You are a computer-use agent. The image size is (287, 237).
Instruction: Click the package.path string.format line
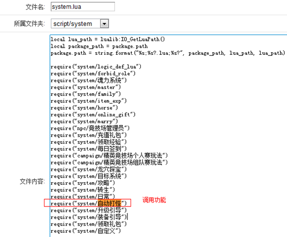click(168, 53)
